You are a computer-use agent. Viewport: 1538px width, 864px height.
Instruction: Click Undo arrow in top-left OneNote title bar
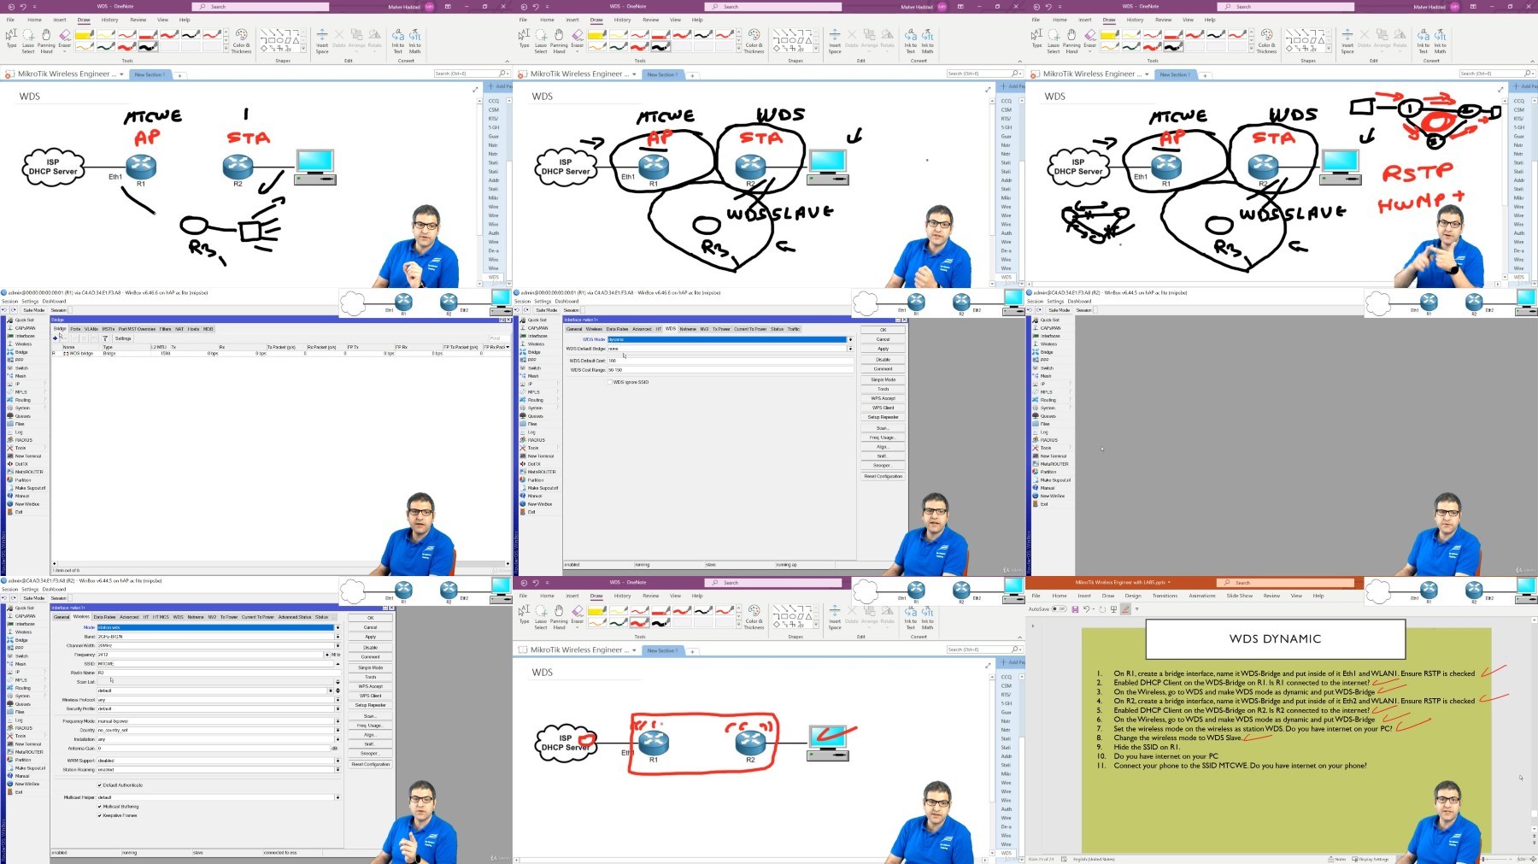click(x=23, y=7)
